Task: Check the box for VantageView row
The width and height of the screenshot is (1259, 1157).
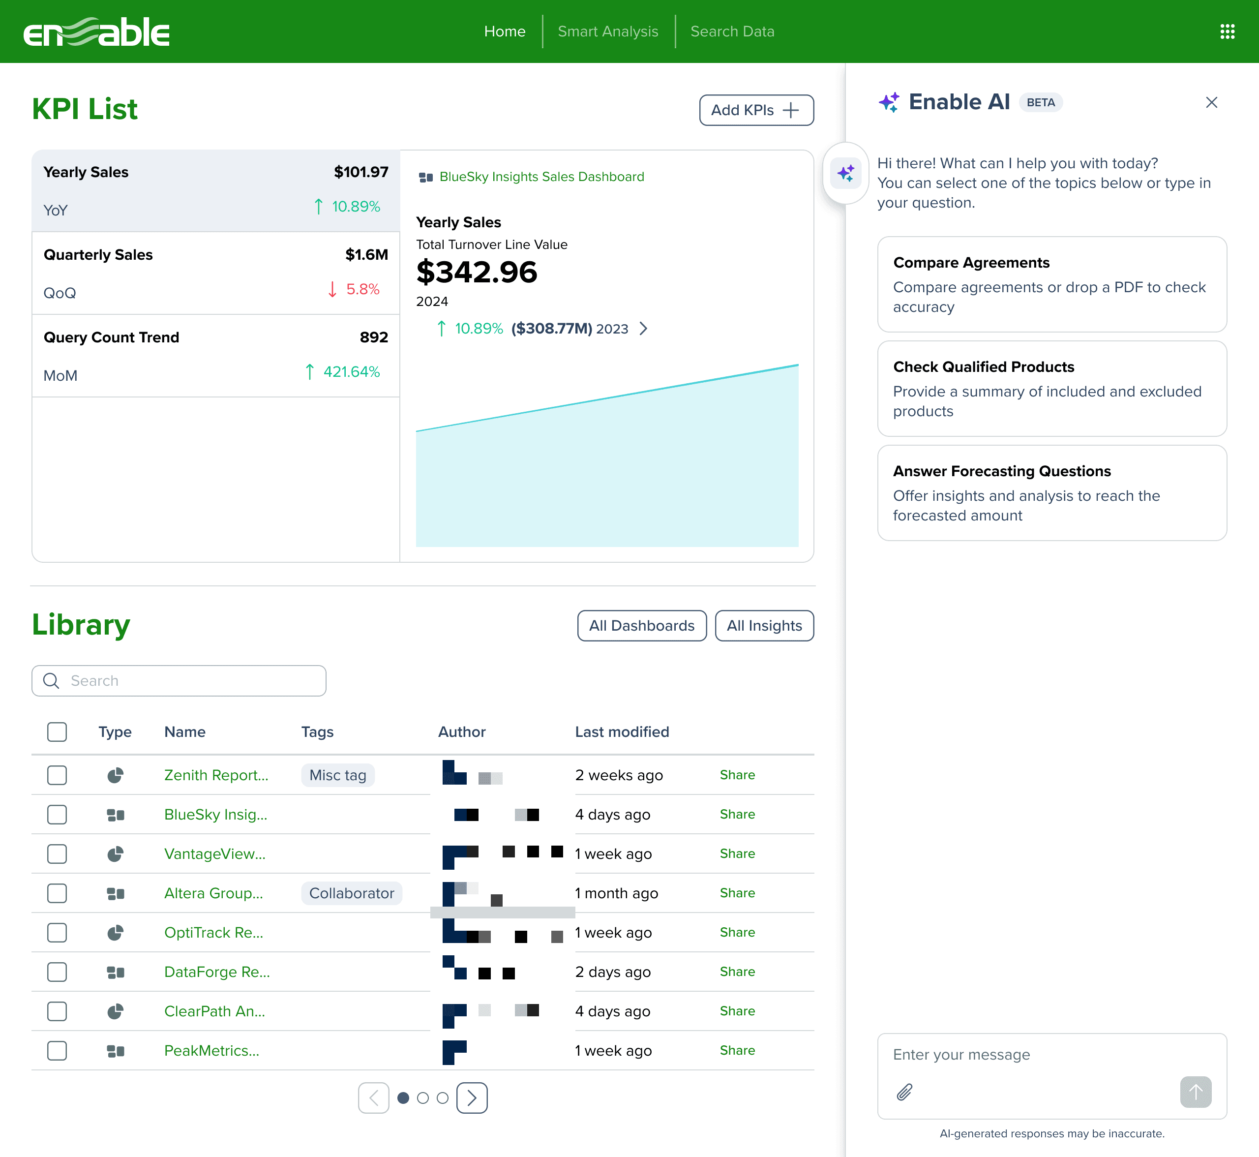Action: (x=57, y=854)
